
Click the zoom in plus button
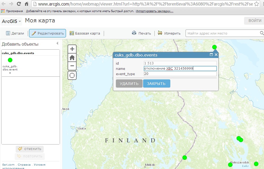pyautogui.click(x=72, y=49)
